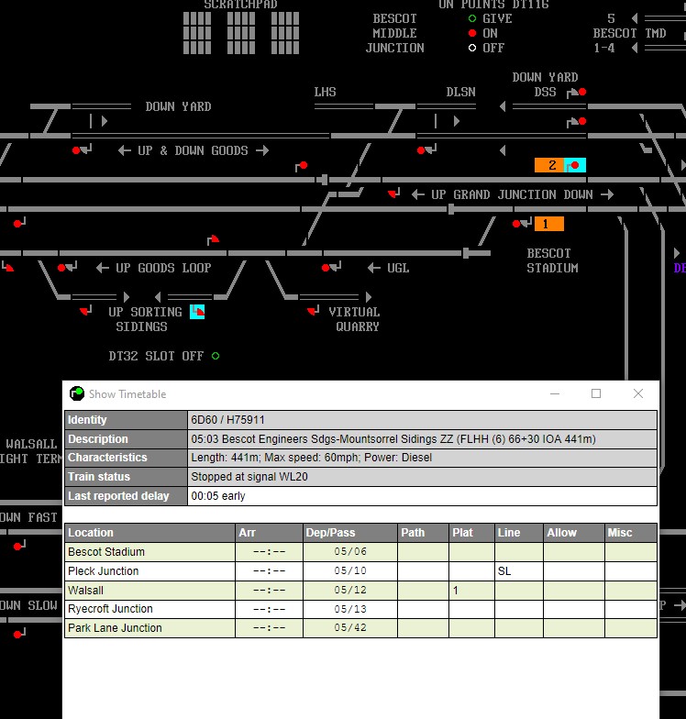Click the Dep/Pass column header

350,533
